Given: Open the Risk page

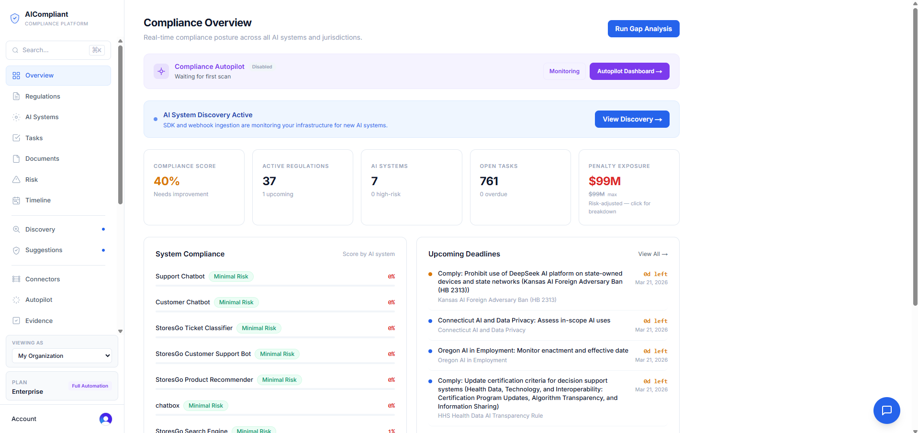Looking at the screenshot, I should pyautogui.click(x=58, y=179).
